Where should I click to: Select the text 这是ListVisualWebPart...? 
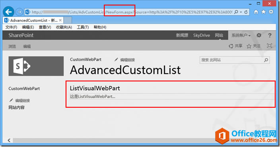(93, 97)
